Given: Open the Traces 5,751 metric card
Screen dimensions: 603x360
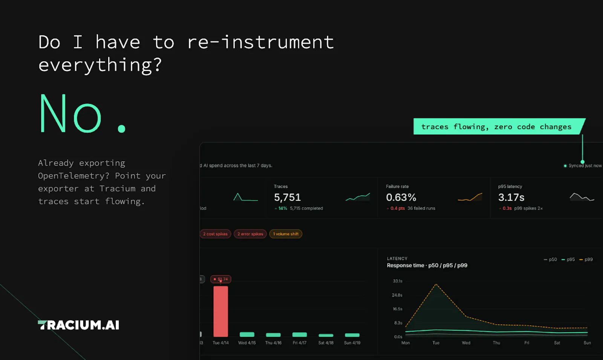Looking at the screenshot, I should 321,198.
